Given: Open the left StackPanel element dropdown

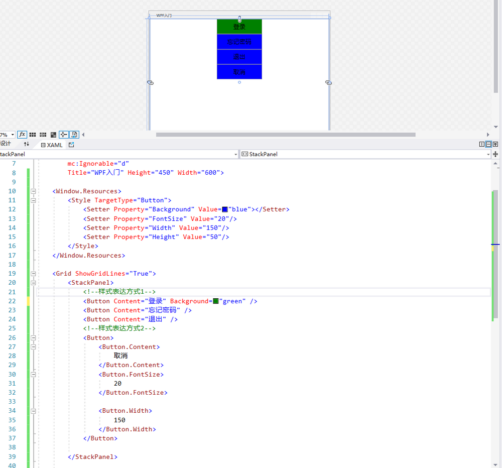Looking at the screenshot, I should tap(236, 154).
